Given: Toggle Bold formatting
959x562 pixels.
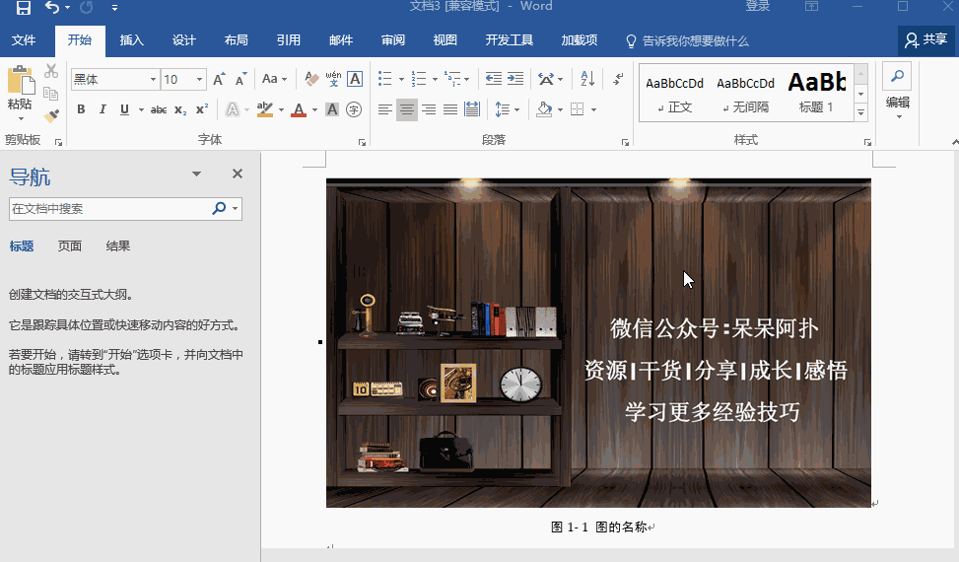Looking at the screenshot, I should (81, 109).
